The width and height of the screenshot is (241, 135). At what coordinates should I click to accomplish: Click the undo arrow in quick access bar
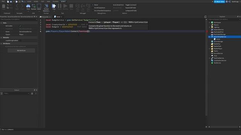[x=23, y=1]
